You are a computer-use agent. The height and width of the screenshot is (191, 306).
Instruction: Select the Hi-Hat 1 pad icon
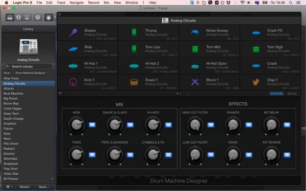pyautogui.click(x=73, y=66)
